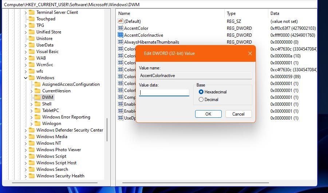The image size is (328, 193).
Task: Cancel the DWORD edit dialog
Action: [238, 114]
